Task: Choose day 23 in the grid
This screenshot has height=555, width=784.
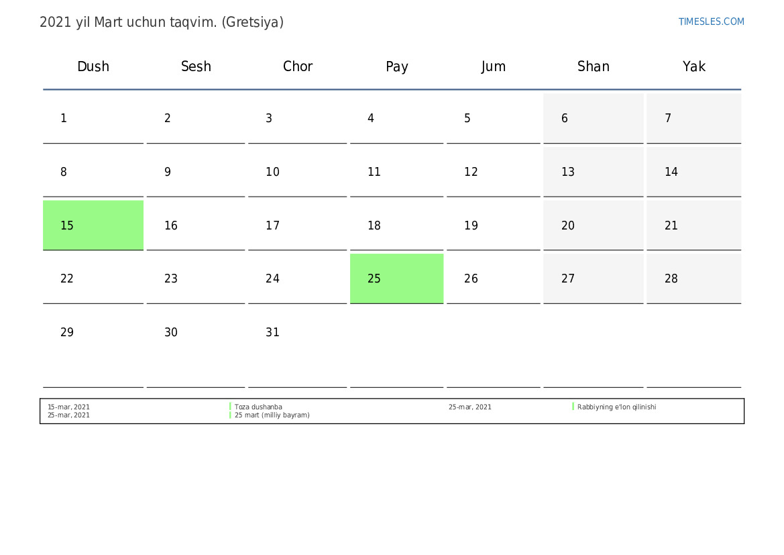Action: 196,279
